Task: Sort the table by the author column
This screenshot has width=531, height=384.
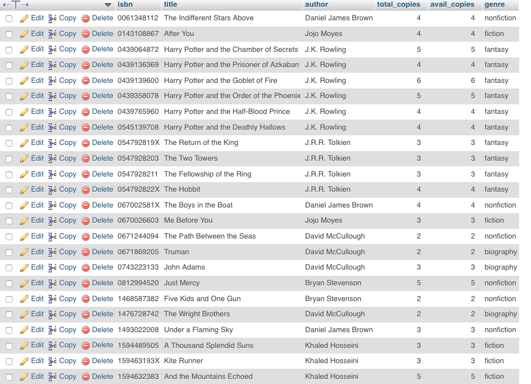Action: click(x=317, y=5)
